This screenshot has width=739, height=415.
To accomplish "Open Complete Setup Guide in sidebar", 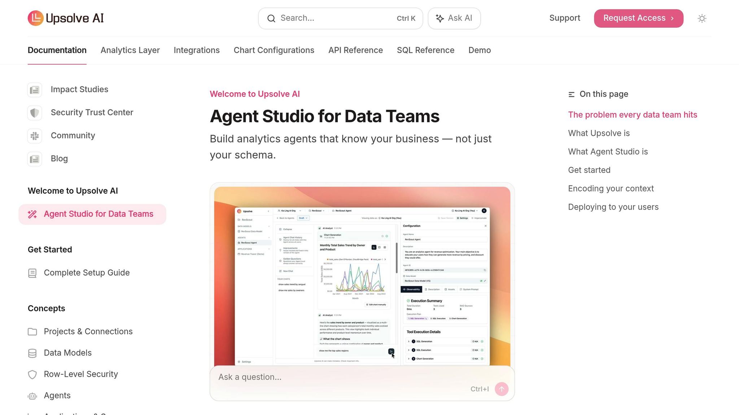I will tap(87, 273).
